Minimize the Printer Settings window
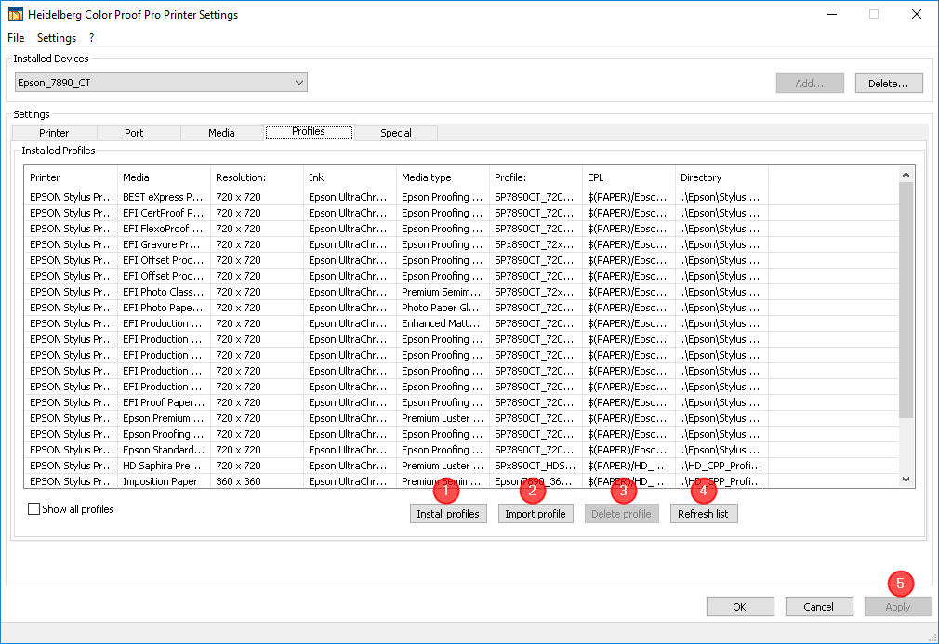The image size is (939, 644). pyautogui.click(x=832, y=14)
